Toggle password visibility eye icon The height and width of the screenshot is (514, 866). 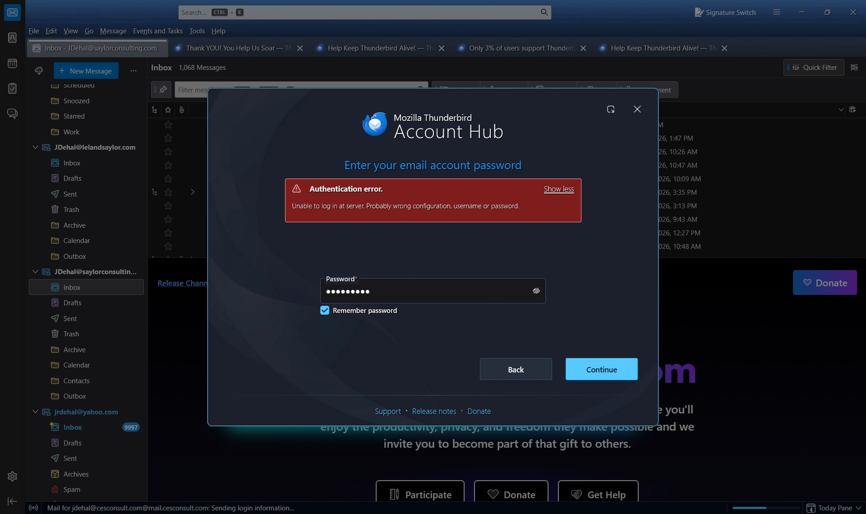(x=536, y=291)
